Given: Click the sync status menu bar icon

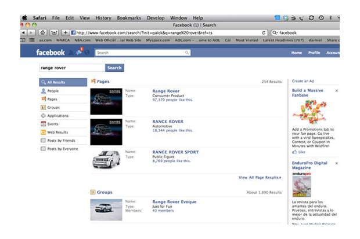Looking at the screenshot, I should pyautogui.click(x=311, y=18).
